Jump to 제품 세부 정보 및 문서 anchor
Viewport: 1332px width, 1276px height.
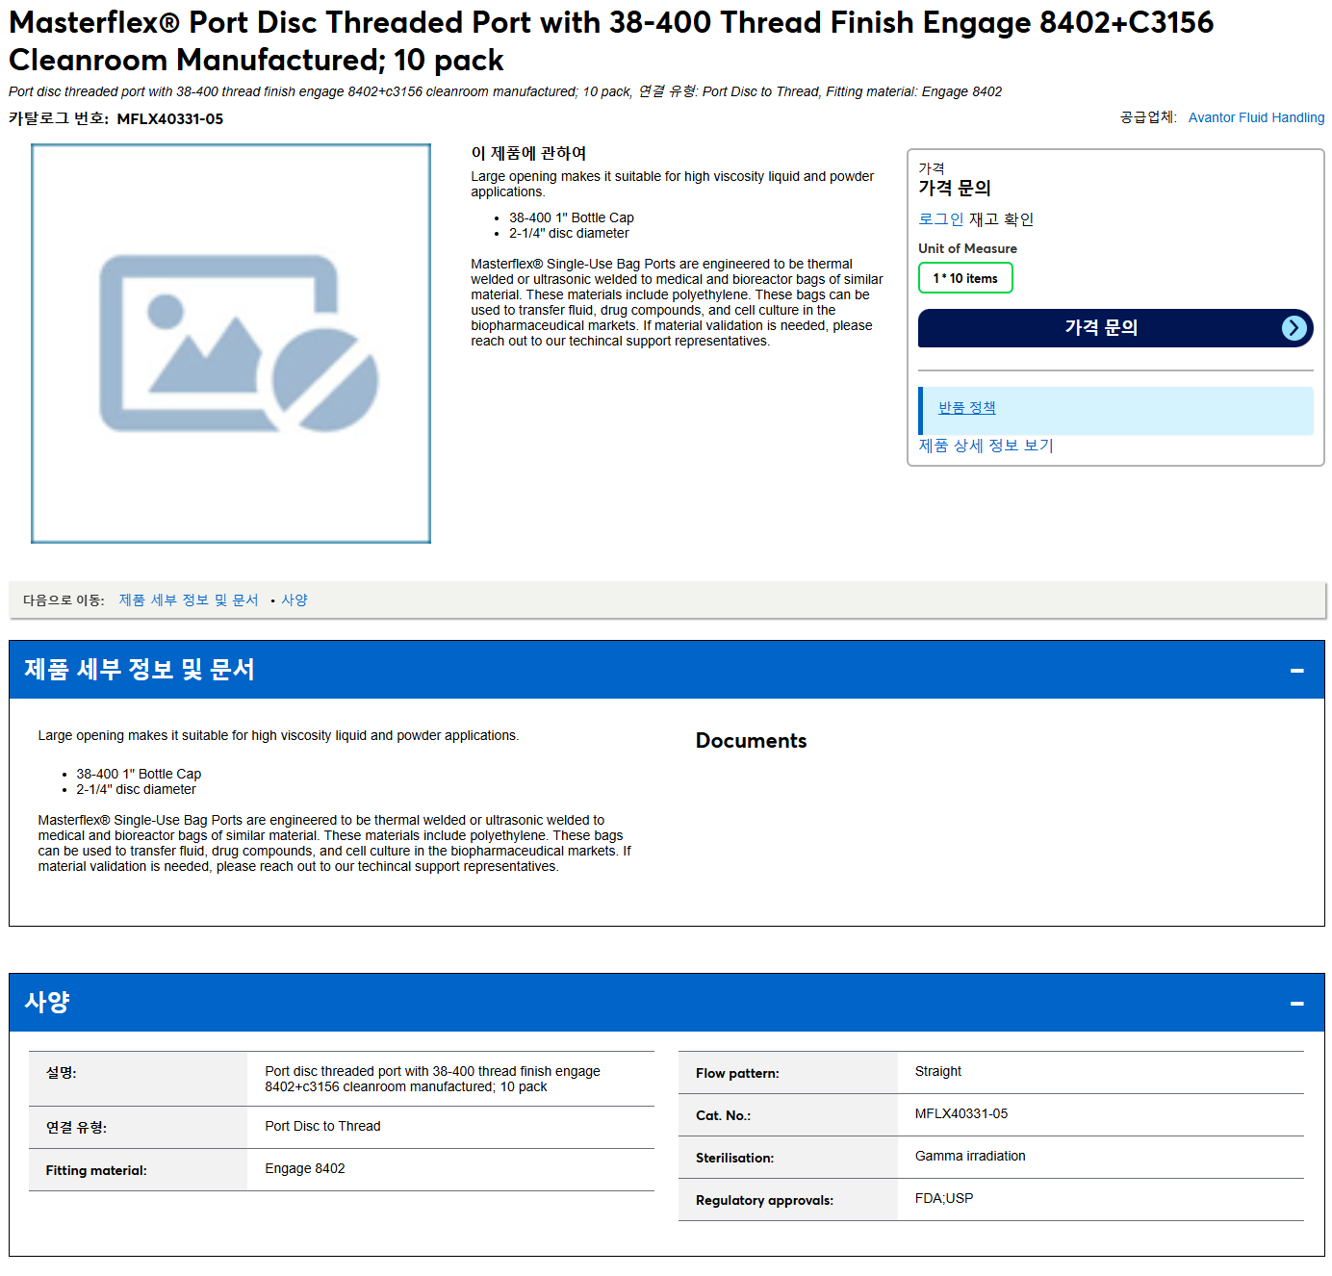click(x=189, y=600)
